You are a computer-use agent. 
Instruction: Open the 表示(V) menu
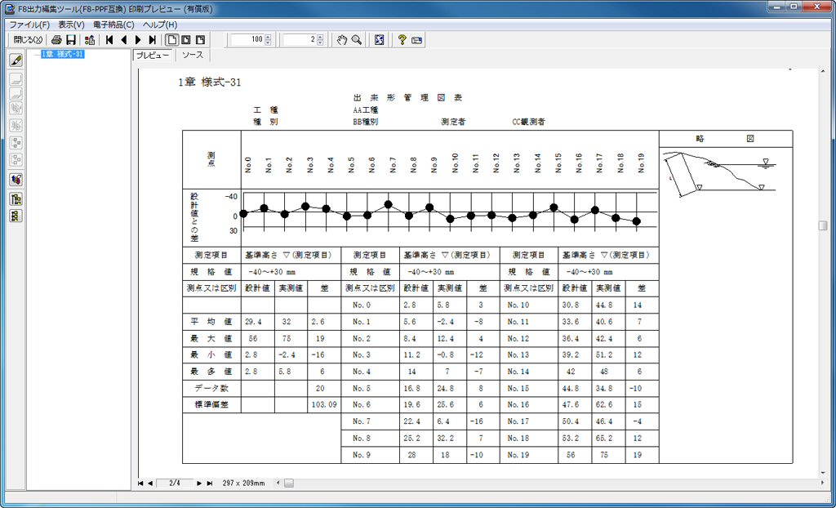point(72,25)
